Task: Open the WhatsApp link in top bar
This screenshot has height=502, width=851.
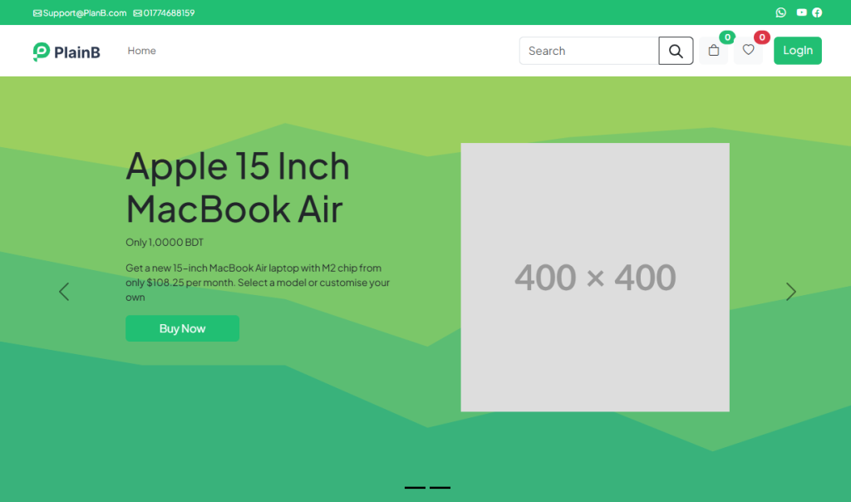Action: pyautogui.click(x=780, y=12)
